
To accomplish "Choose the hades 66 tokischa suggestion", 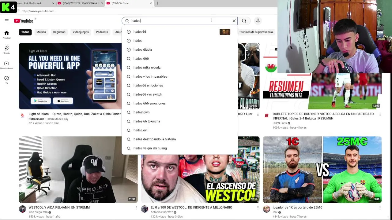I will coord(179,121).
